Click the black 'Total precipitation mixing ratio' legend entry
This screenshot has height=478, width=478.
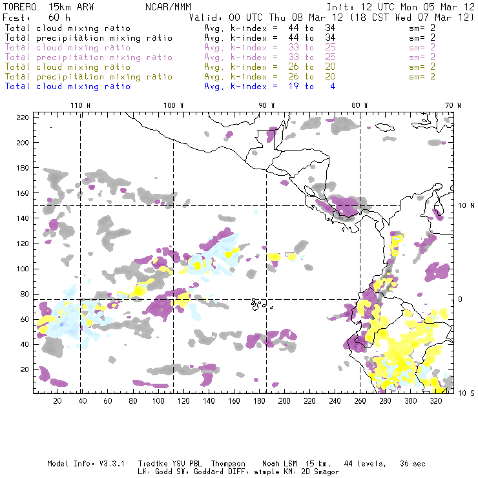pyautogui.click(x=88, y=38)
